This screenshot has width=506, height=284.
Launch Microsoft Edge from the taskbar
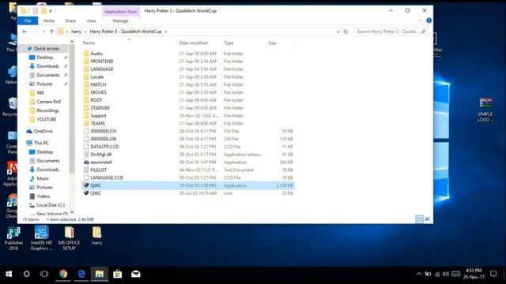[x=81, y=274]
